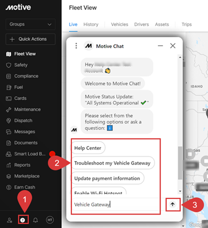Switch to the Assets tab

(x=162, y=24)
